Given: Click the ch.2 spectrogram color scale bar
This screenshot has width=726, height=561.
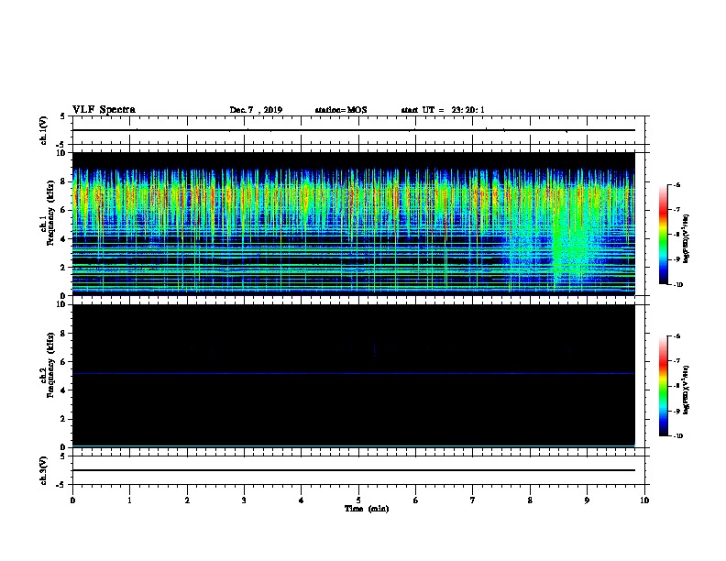Looking at the screenshot, I should pos(664,386).
